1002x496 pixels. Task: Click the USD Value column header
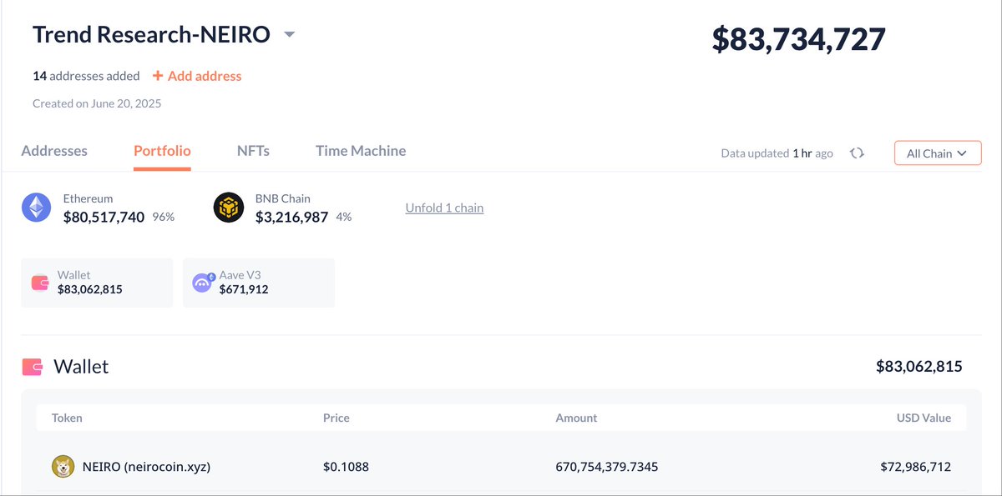tap(924, 418)
